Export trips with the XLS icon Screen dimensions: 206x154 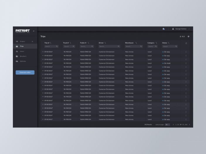[x=182, y=37]
